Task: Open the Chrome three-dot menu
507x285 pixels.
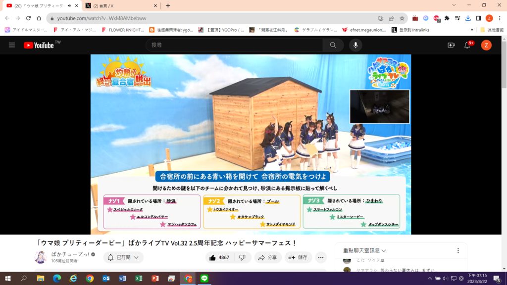Action: coord(500,18)
